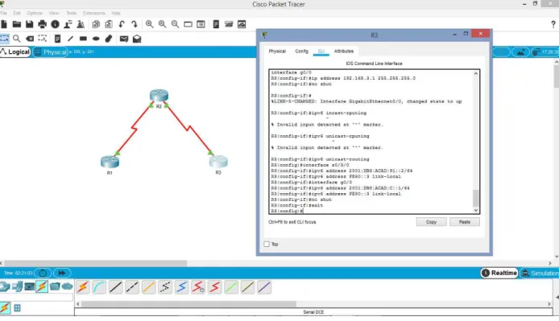Open the Options menu
The image size is (559, 321).
[x=35, y=13]
